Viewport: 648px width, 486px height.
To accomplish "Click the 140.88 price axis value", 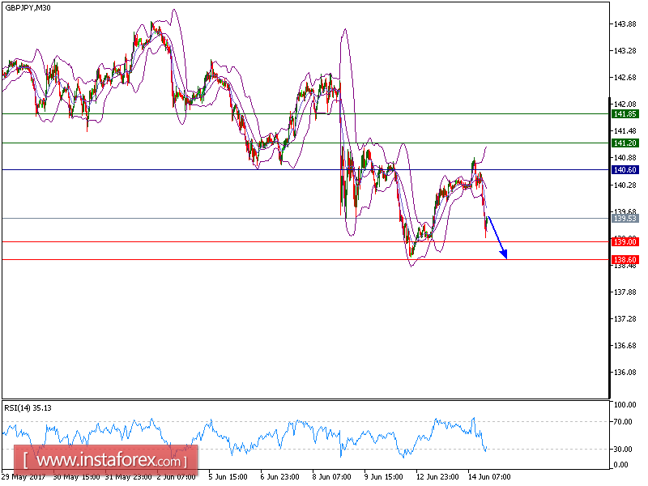I will (625, 157).
